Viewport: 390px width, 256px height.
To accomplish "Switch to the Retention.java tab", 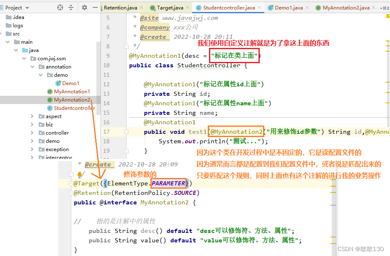I will coord(120,7).
